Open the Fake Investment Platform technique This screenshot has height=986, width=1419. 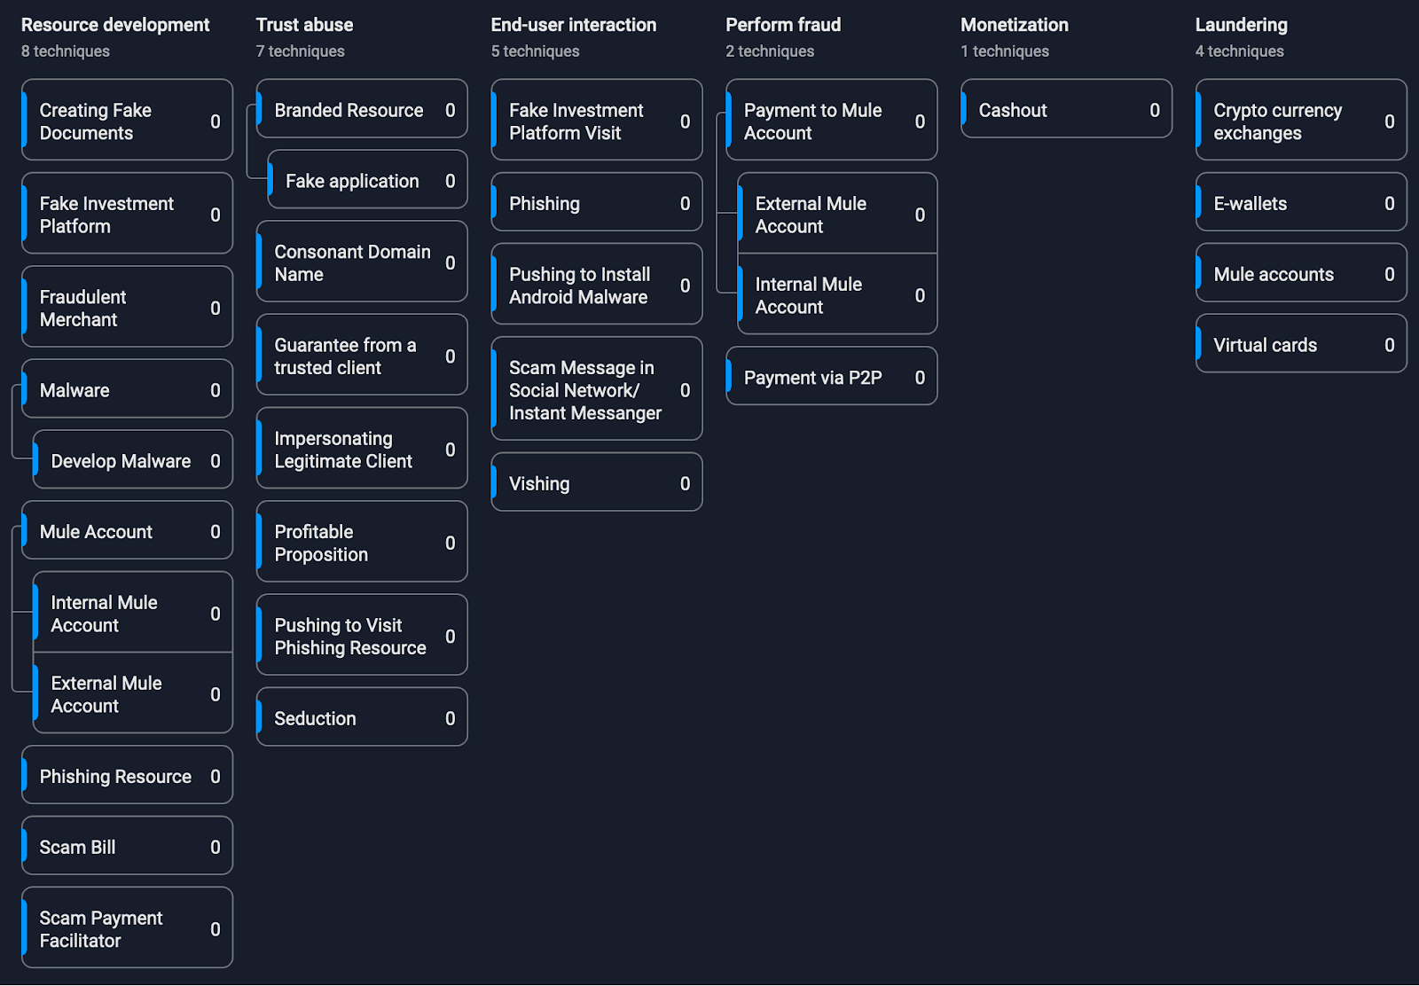coord(127,214)
